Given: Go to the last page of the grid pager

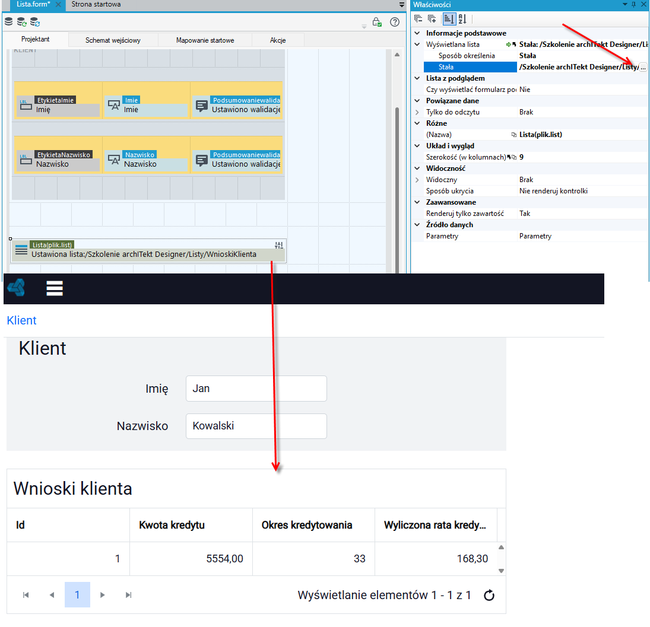Looking at the screenshot, I should click(x=128, y=595).
